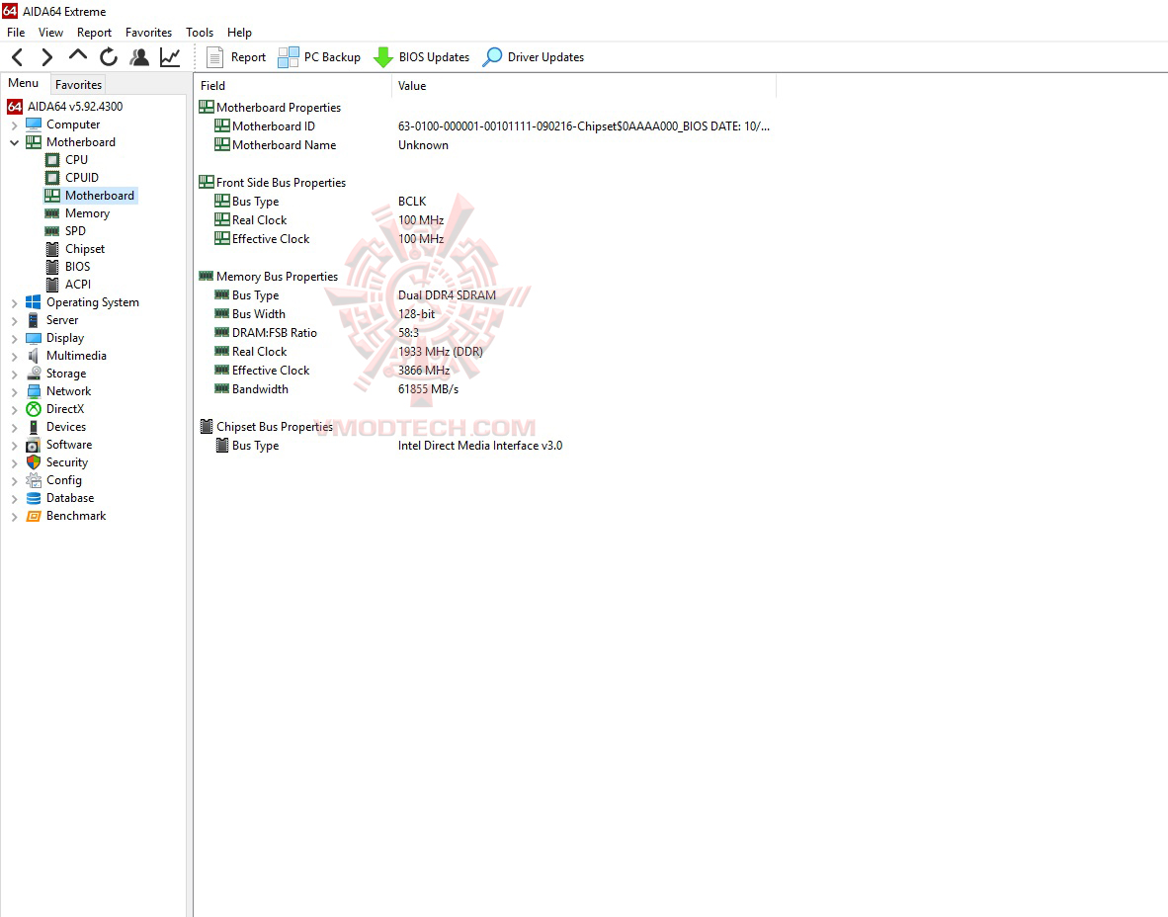Viewport: 1168px width, 917px height.
Task: Click the Display icon
Action: point(34,337)
